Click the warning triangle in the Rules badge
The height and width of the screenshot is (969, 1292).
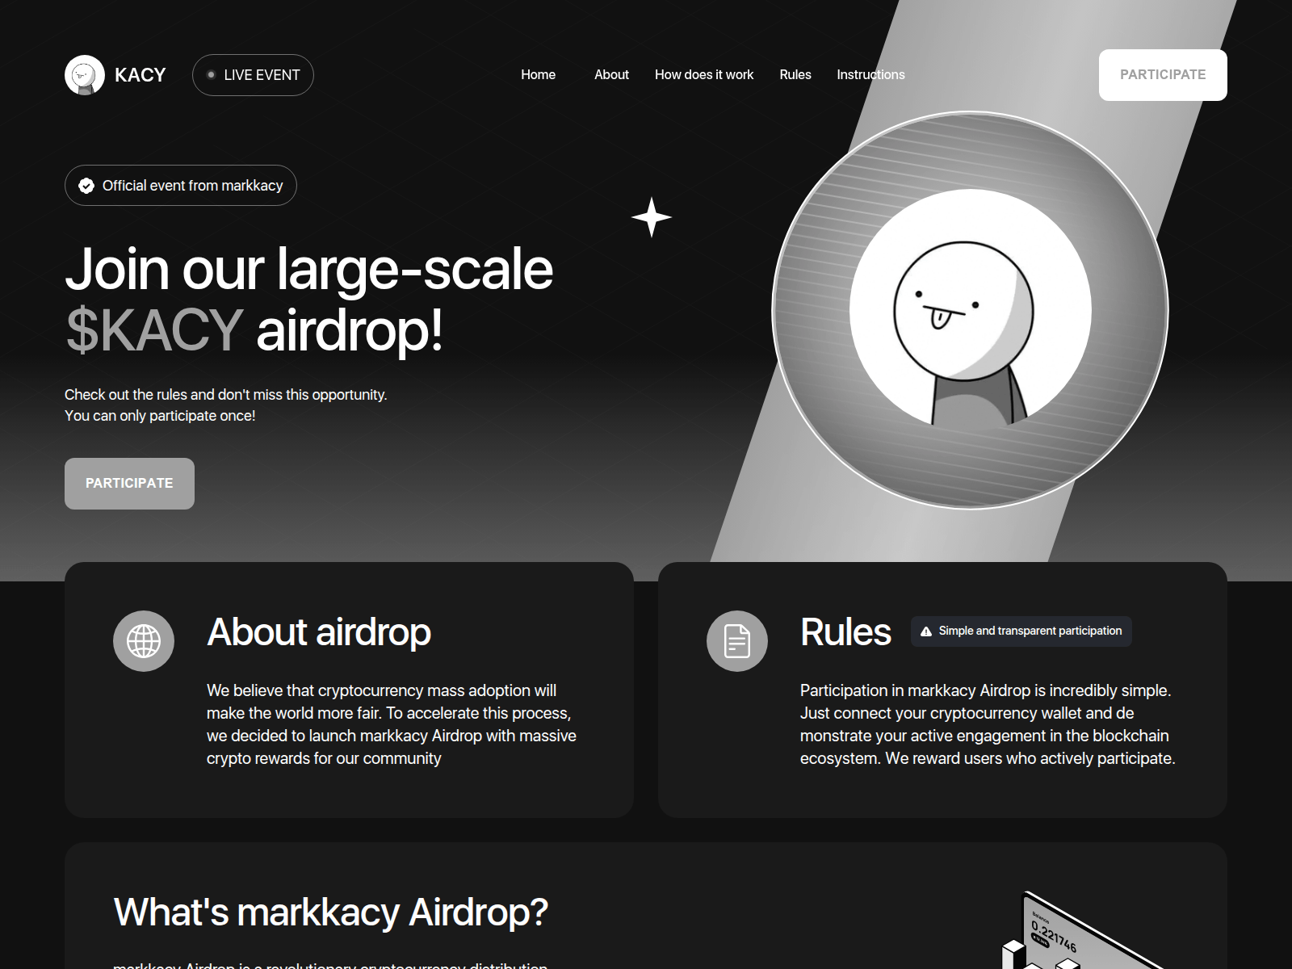pos(926,631)
